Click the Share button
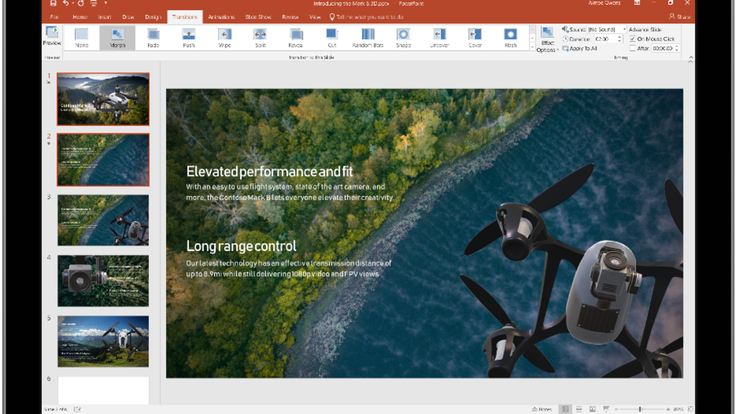This screenshot has width=736, height=414. [x=680, y=17]
